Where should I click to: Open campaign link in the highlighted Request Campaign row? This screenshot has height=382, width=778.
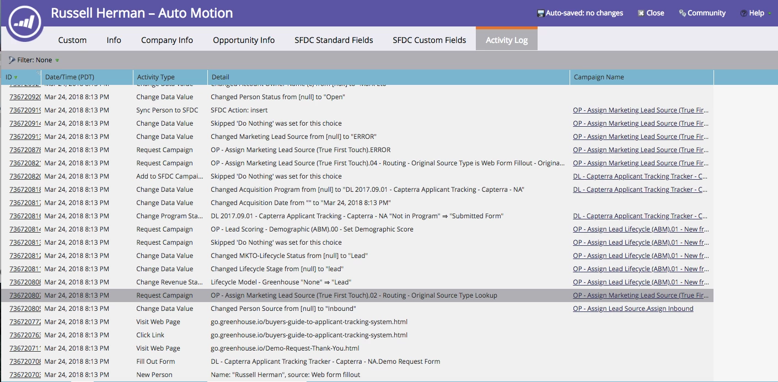click(641, 295)
